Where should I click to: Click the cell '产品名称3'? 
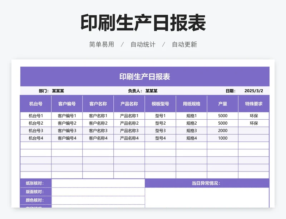(129, 131)
